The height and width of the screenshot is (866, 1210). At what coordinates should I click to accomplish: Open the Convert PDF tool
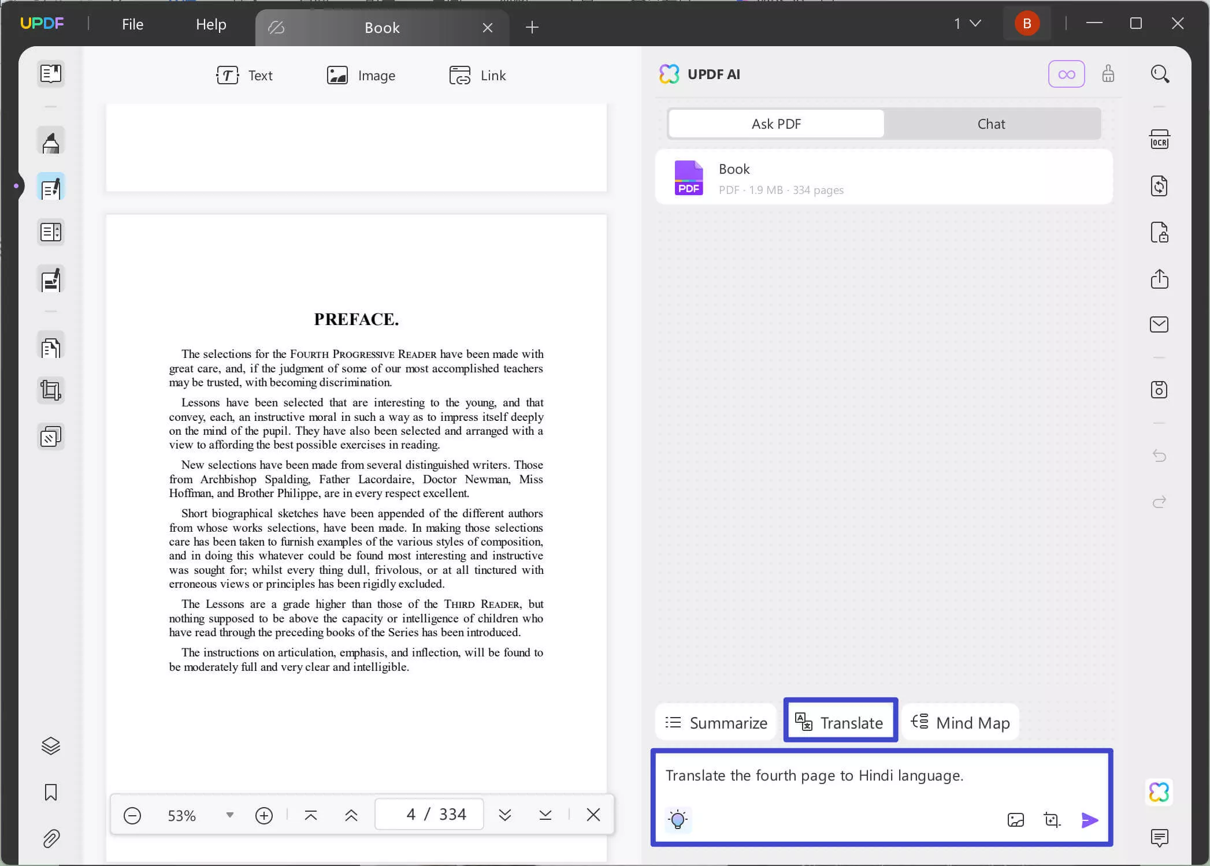click(x=1160, y=186)
